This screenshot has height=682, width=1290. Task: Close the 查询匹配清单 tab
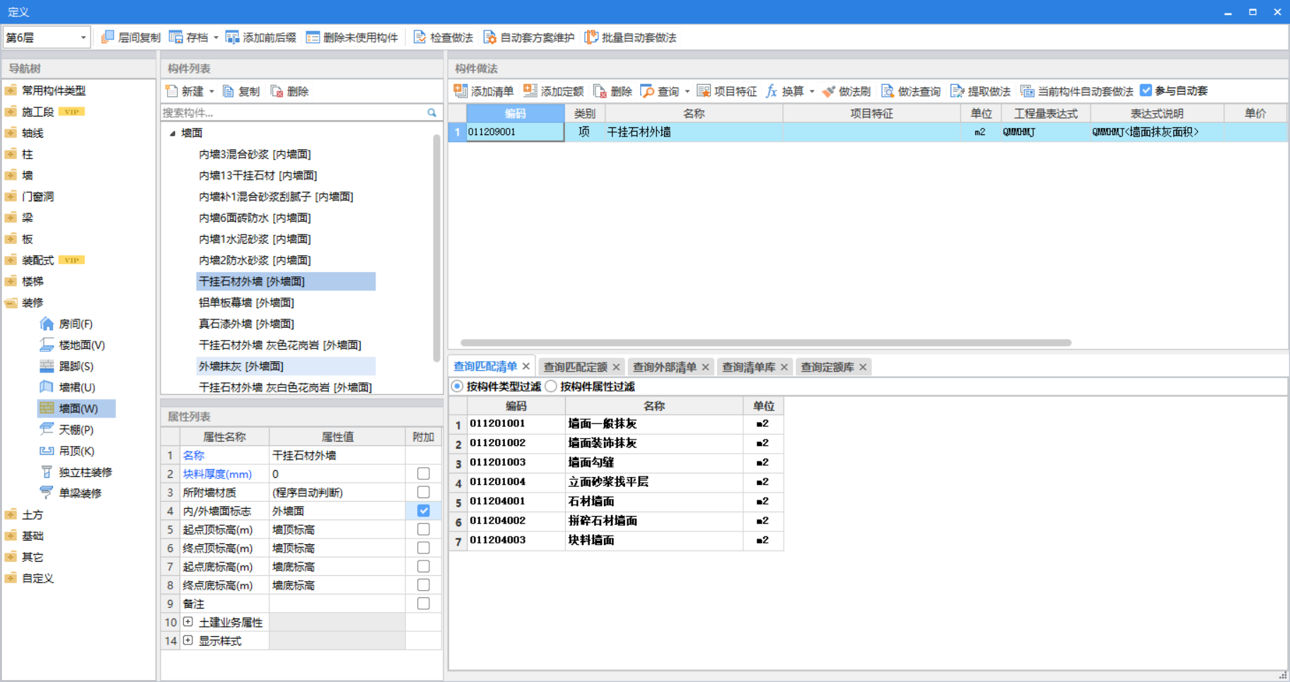pyautogui.click(x=525, y=366)
